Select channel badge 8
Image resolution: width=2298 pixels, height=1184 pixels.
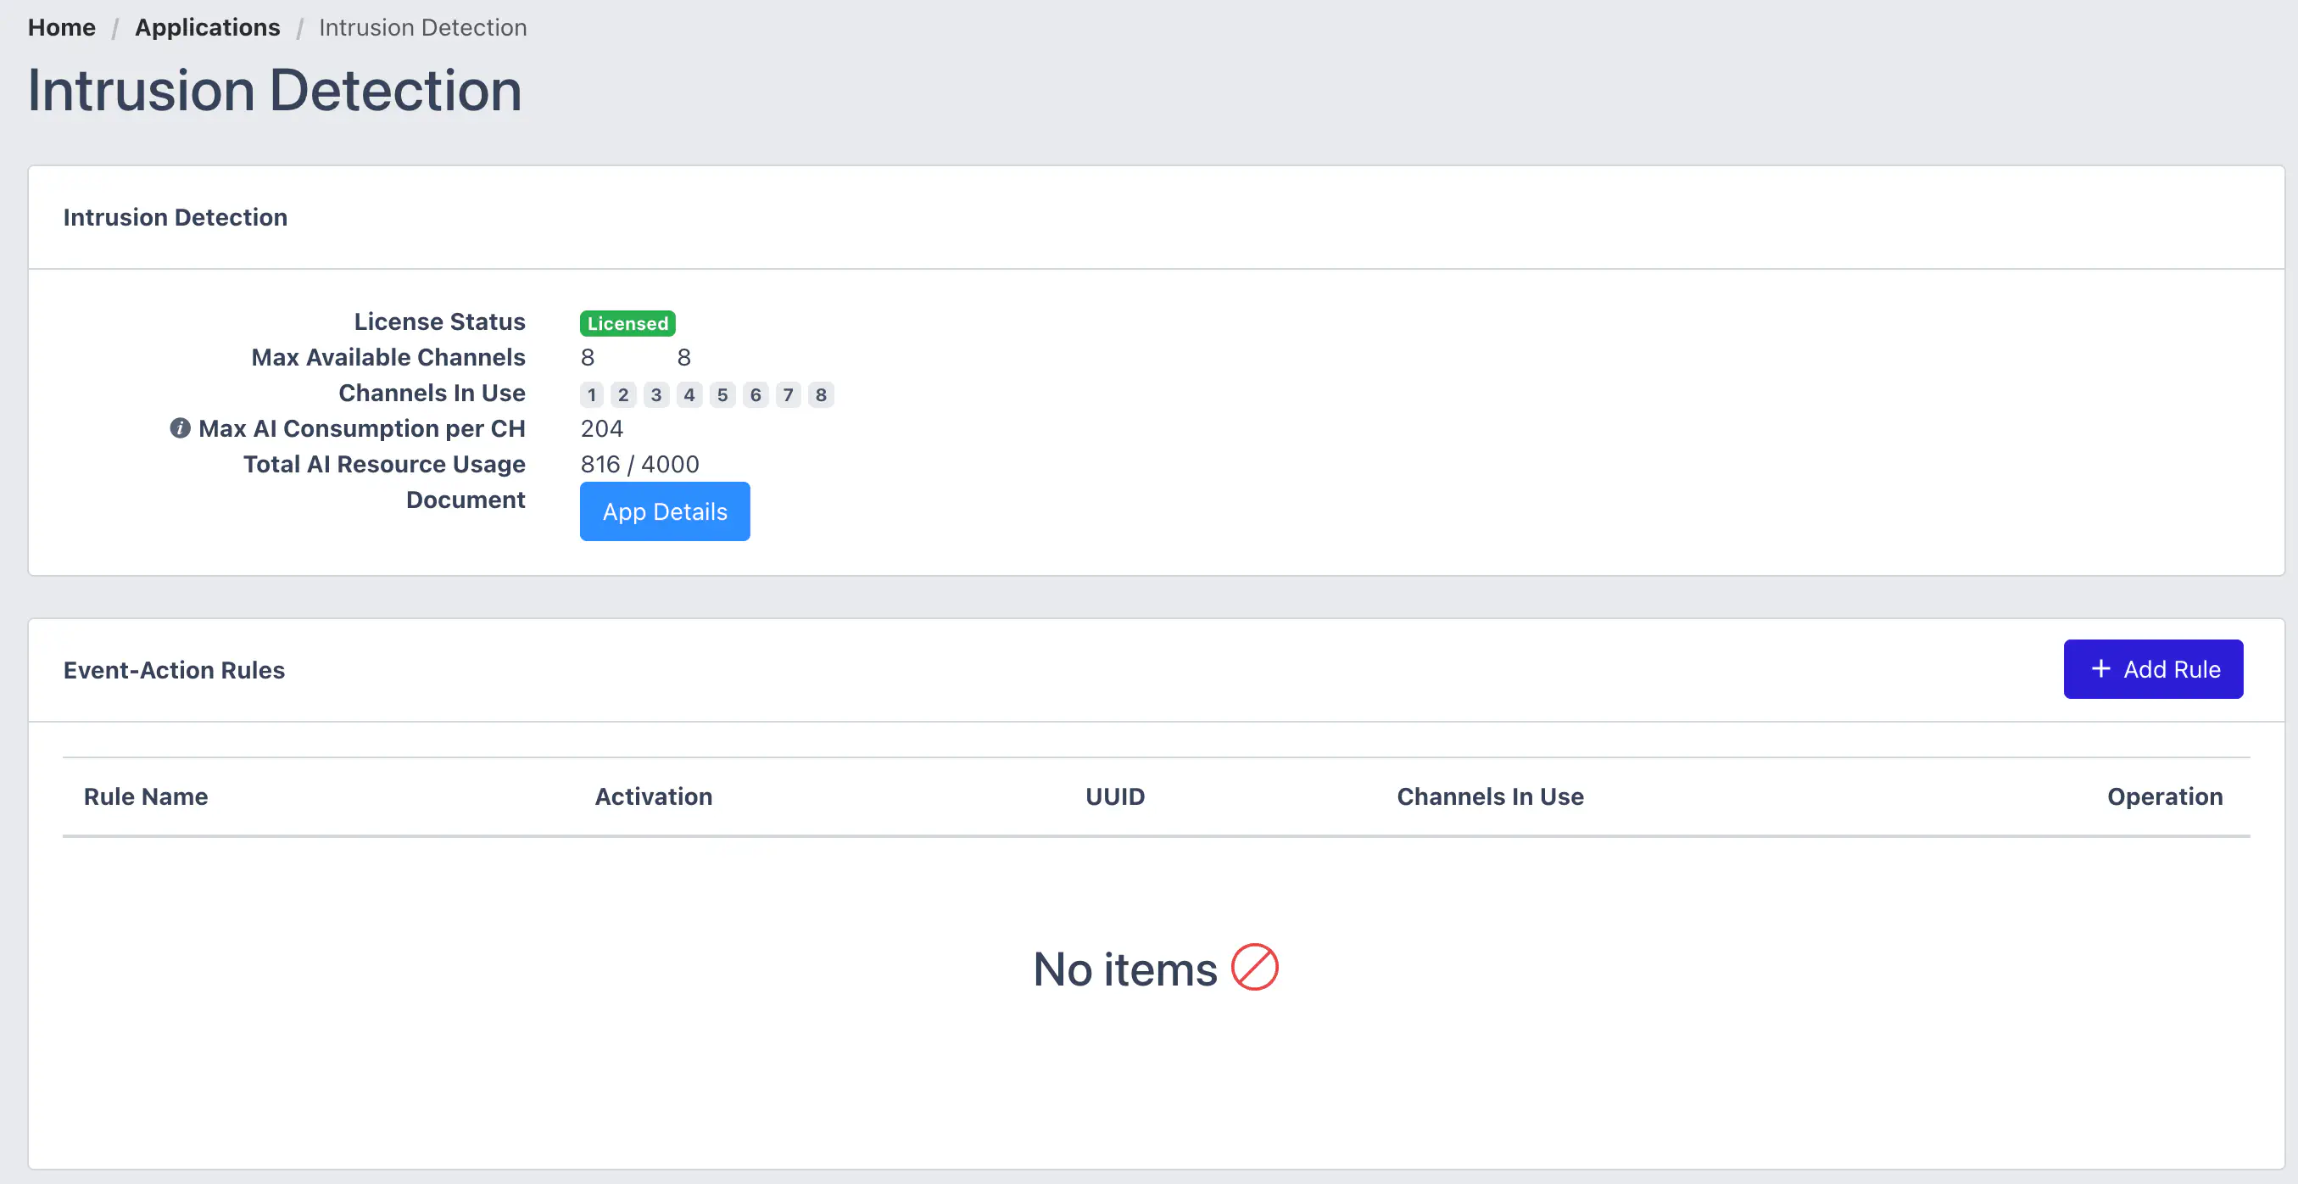pyautogui.click(x=822, y=394)
